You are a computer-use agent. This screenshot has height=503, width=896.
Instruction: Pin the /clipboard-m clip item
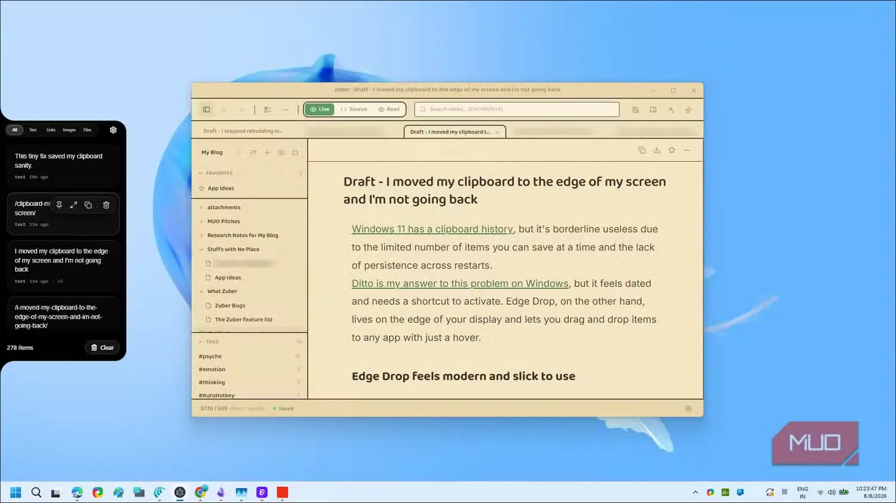(x=59, y=205)
